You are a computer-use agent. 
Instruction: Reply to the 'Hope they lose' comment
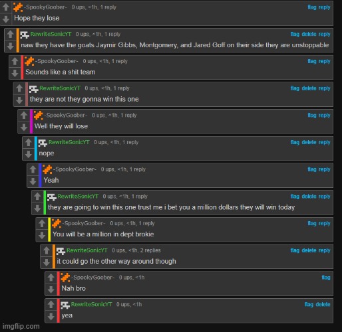point(324,7)
